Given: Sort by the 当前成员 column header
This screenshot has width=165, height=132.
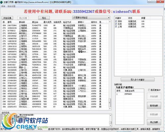Looking at the screenshot, I should (x=57, y=22).
